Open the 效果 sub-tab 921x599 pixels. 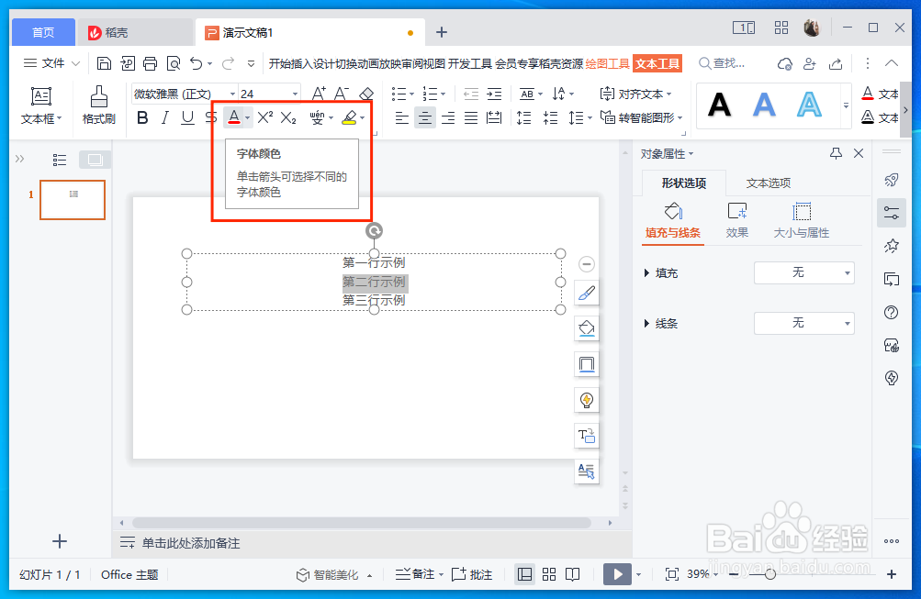736,220
